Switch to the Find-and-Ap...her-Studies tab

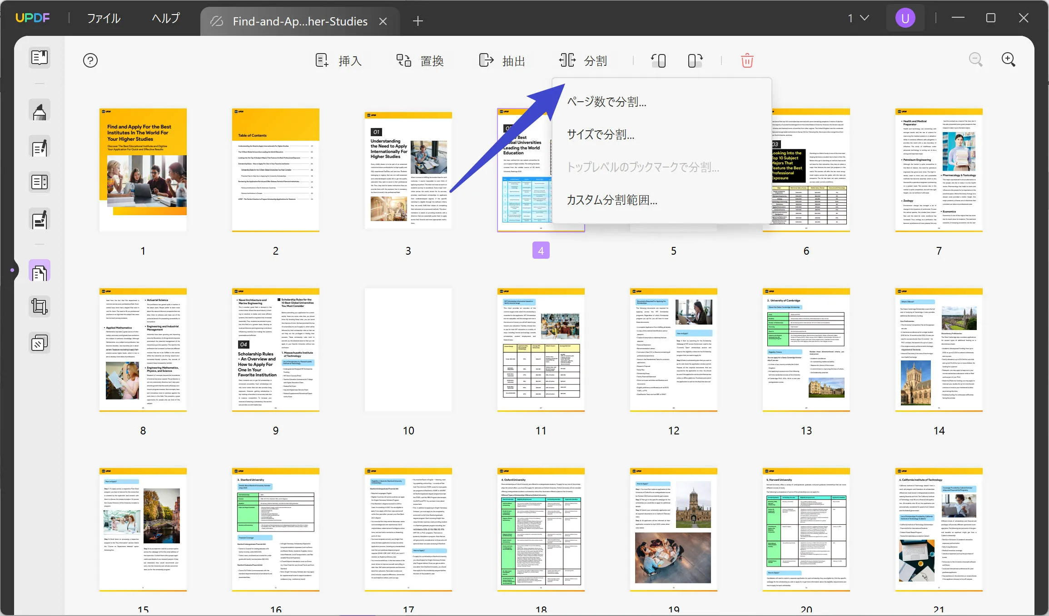point(300,21)
